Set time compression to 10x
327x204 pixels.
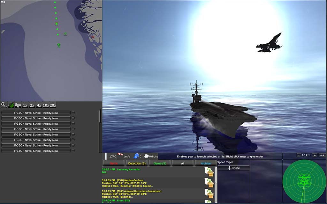46,105
